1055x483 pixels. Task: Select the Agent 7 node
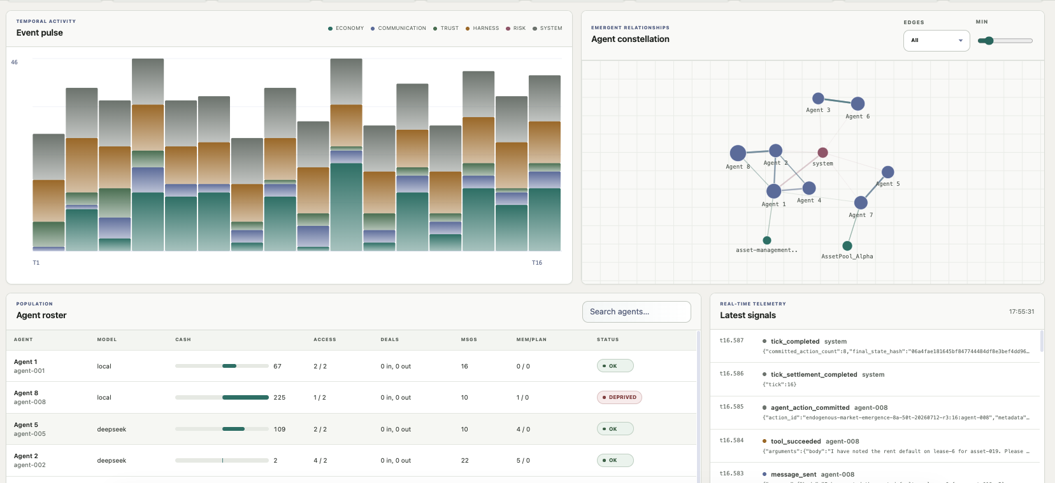tap(861, 202)
